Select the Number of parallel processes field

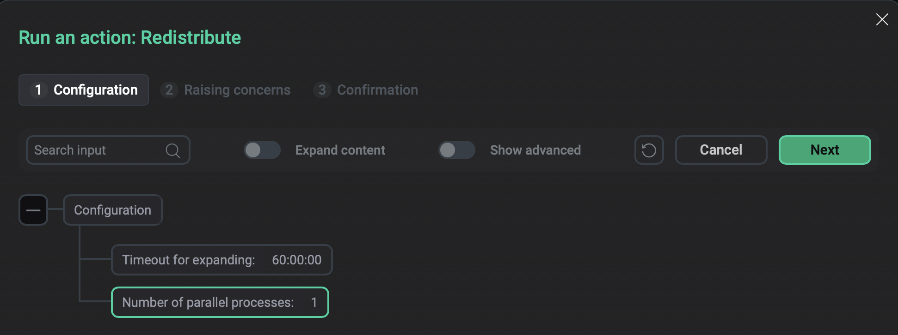(220, 302)
